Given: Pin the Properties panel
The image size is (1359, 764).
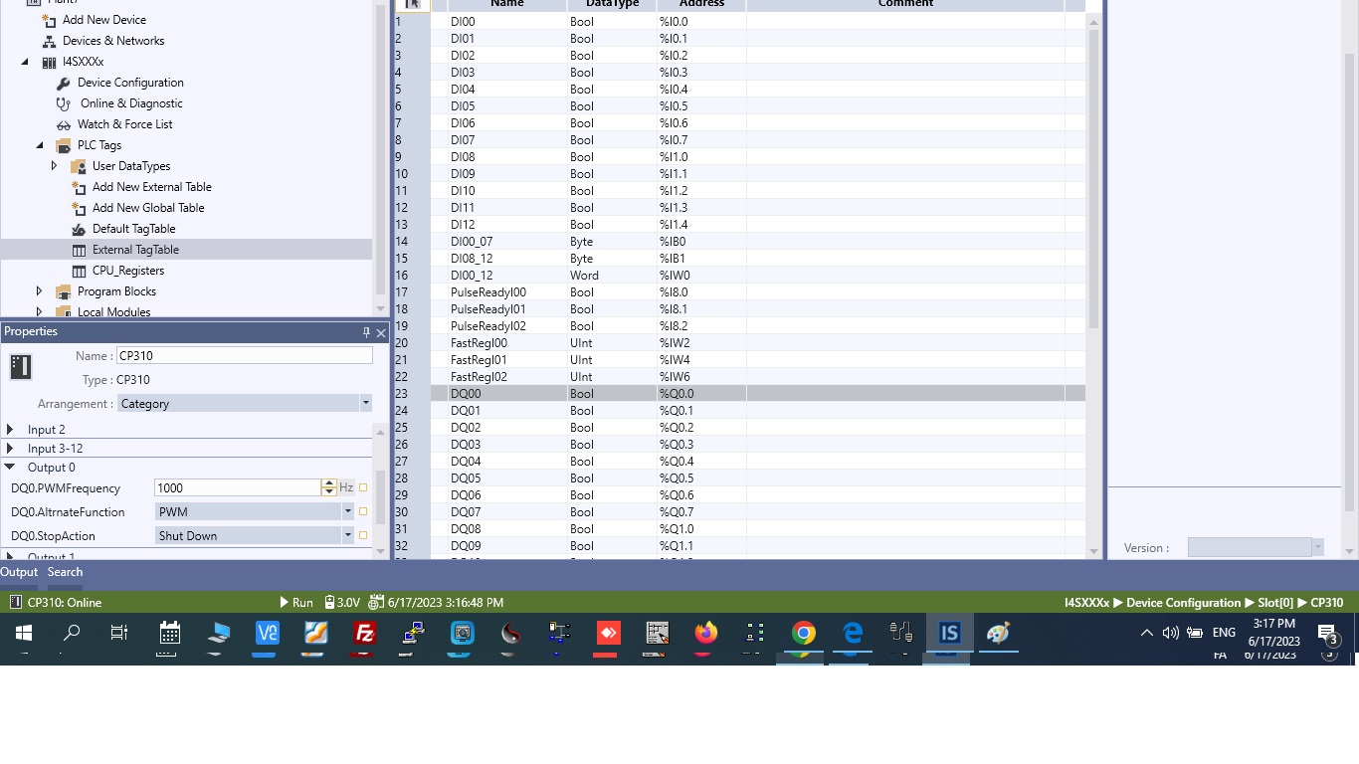Looking at the screenshot, I should (x=366, y=332).
